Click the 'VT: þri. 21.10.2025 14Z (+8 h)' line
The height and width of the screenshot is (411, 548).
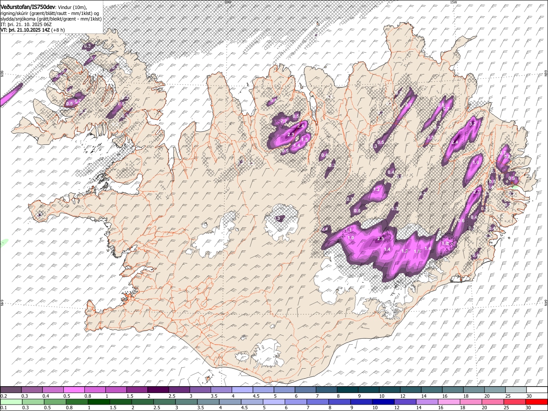(33, 30)
